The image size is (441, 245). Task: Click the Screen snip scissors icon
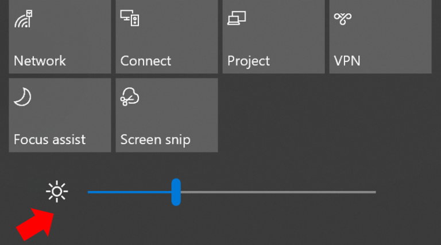(130, 97)
